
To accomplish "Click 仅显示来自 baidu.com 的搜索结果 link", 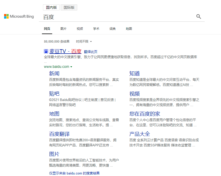I will tap(74, 173).
